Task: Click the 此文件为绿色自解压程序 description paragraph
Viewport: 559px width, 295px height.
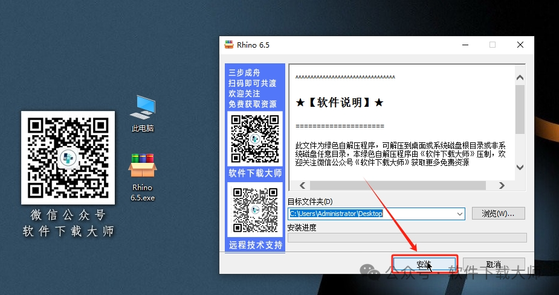Action: 400,154
